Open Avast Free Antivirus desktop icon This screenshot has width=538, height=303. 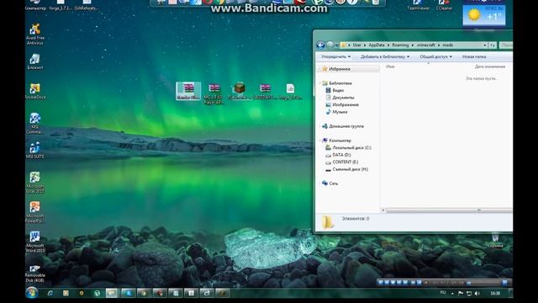[x=34, y=35]
